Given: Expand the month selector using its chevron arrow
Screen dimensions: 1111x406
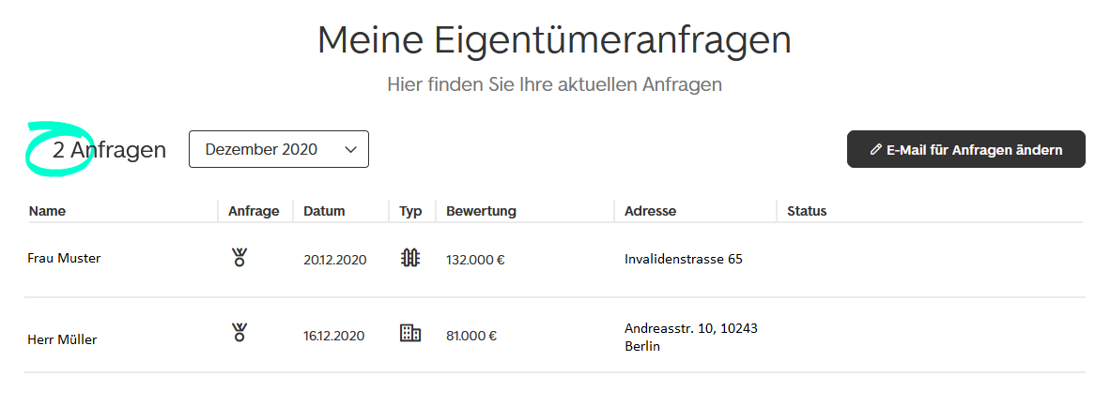Looking at the screenshot, I should 350,149.
